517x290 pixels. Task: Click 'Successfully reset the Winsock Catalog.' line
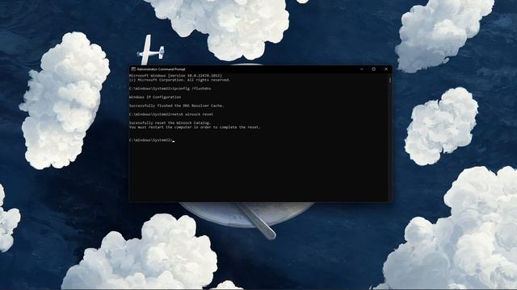pos(170,122)
